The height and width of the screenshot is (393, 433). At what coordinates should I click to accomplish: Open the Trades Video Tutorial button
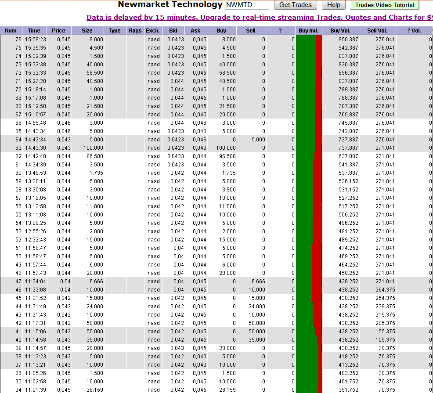(x=385, y=5)
